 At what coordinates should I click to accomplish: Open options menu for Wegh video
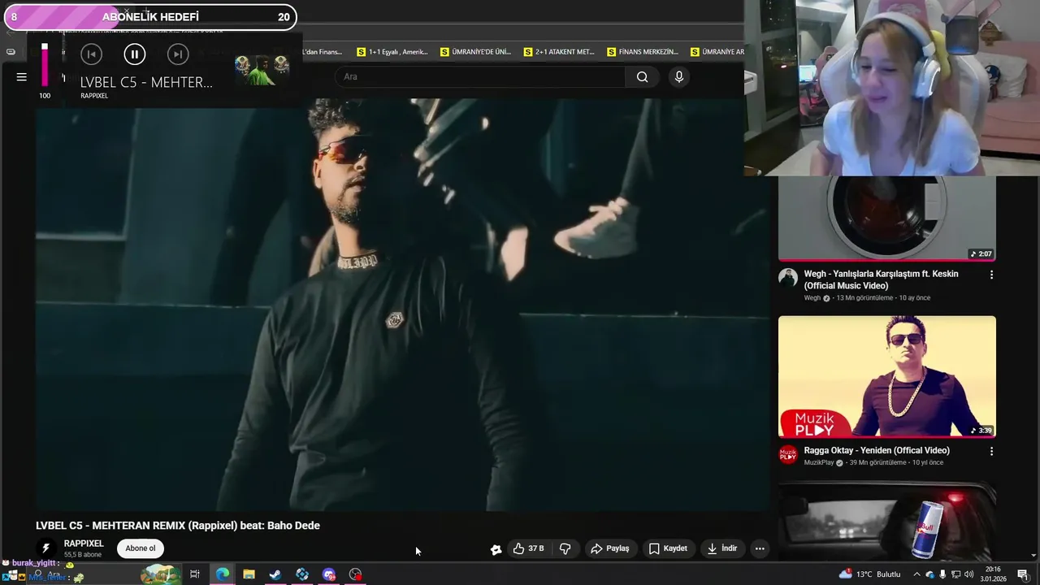tap(991, 275)
